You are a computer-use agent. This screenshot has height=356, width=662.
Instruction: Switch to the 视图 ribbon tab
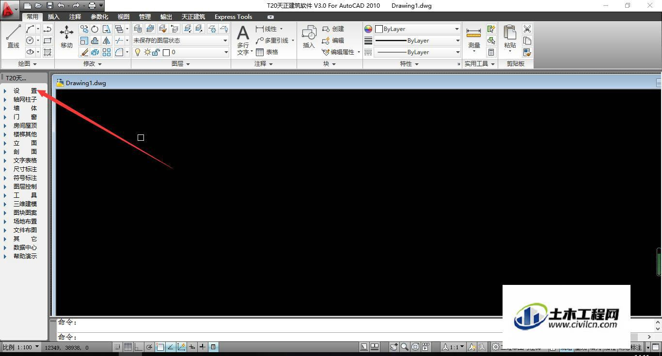tap(124, 16)
